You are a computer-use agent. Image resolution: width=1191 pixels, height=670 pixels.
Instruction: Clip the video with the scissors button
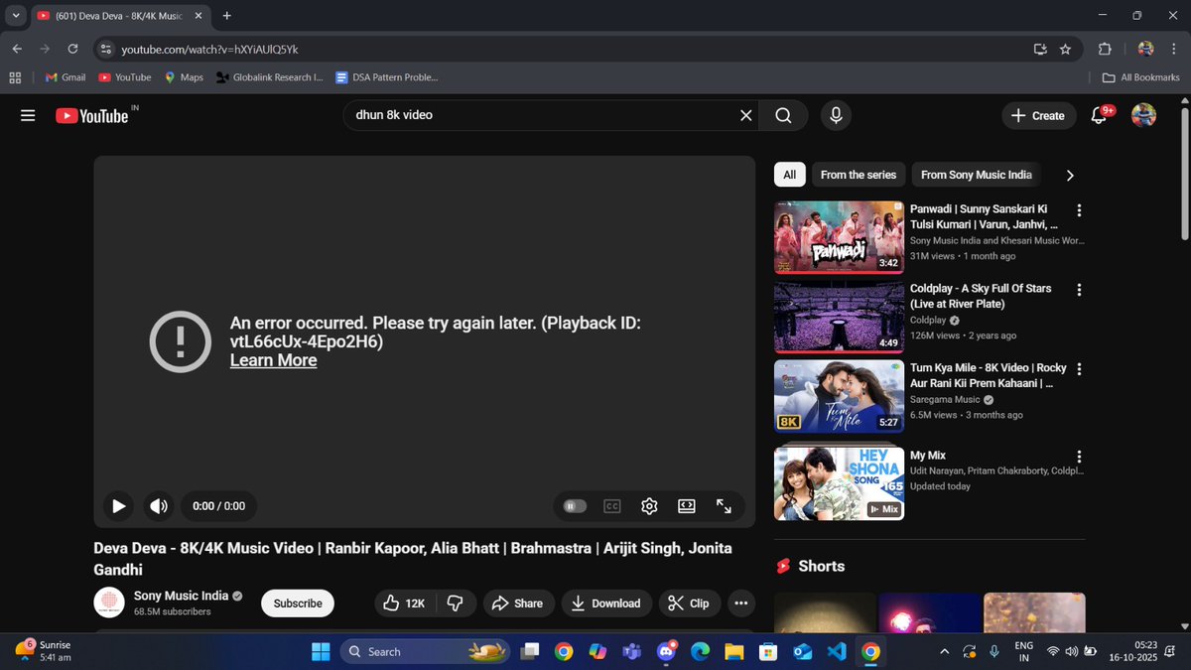[689, 603]
